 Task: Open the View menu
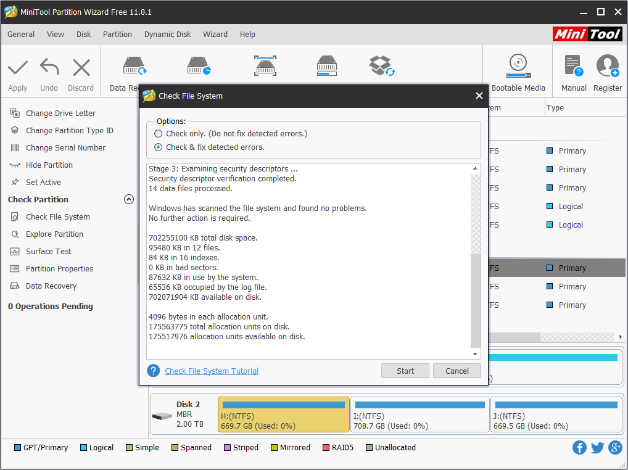(56, 35)
